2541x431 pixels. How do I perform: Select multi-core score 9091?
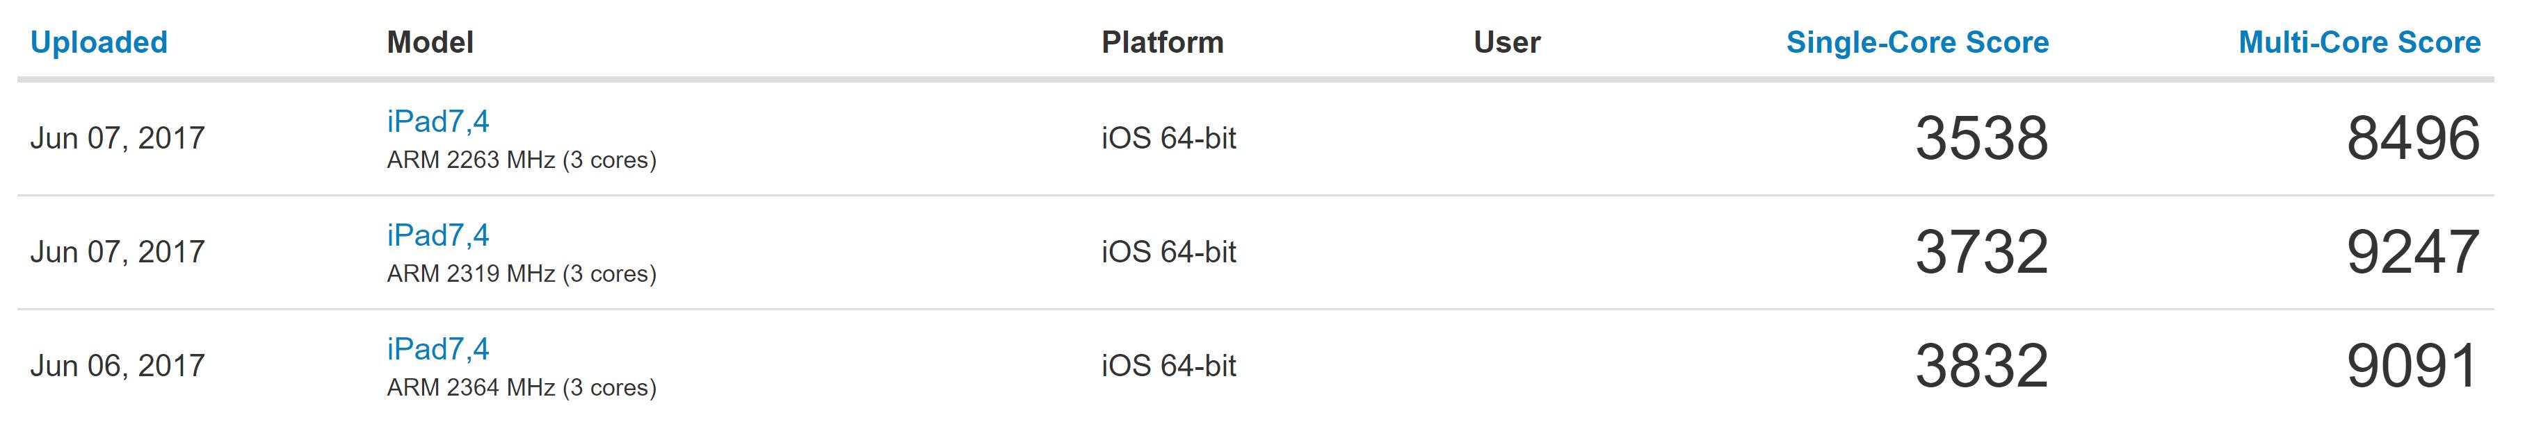(x=2413, y=366)
